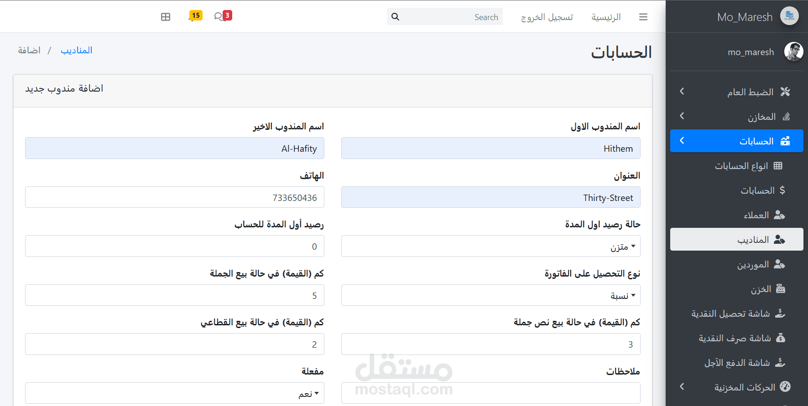
Task: Expand the المخازن menu chevron
Action: pyautogui.click(x=682, y=116)
